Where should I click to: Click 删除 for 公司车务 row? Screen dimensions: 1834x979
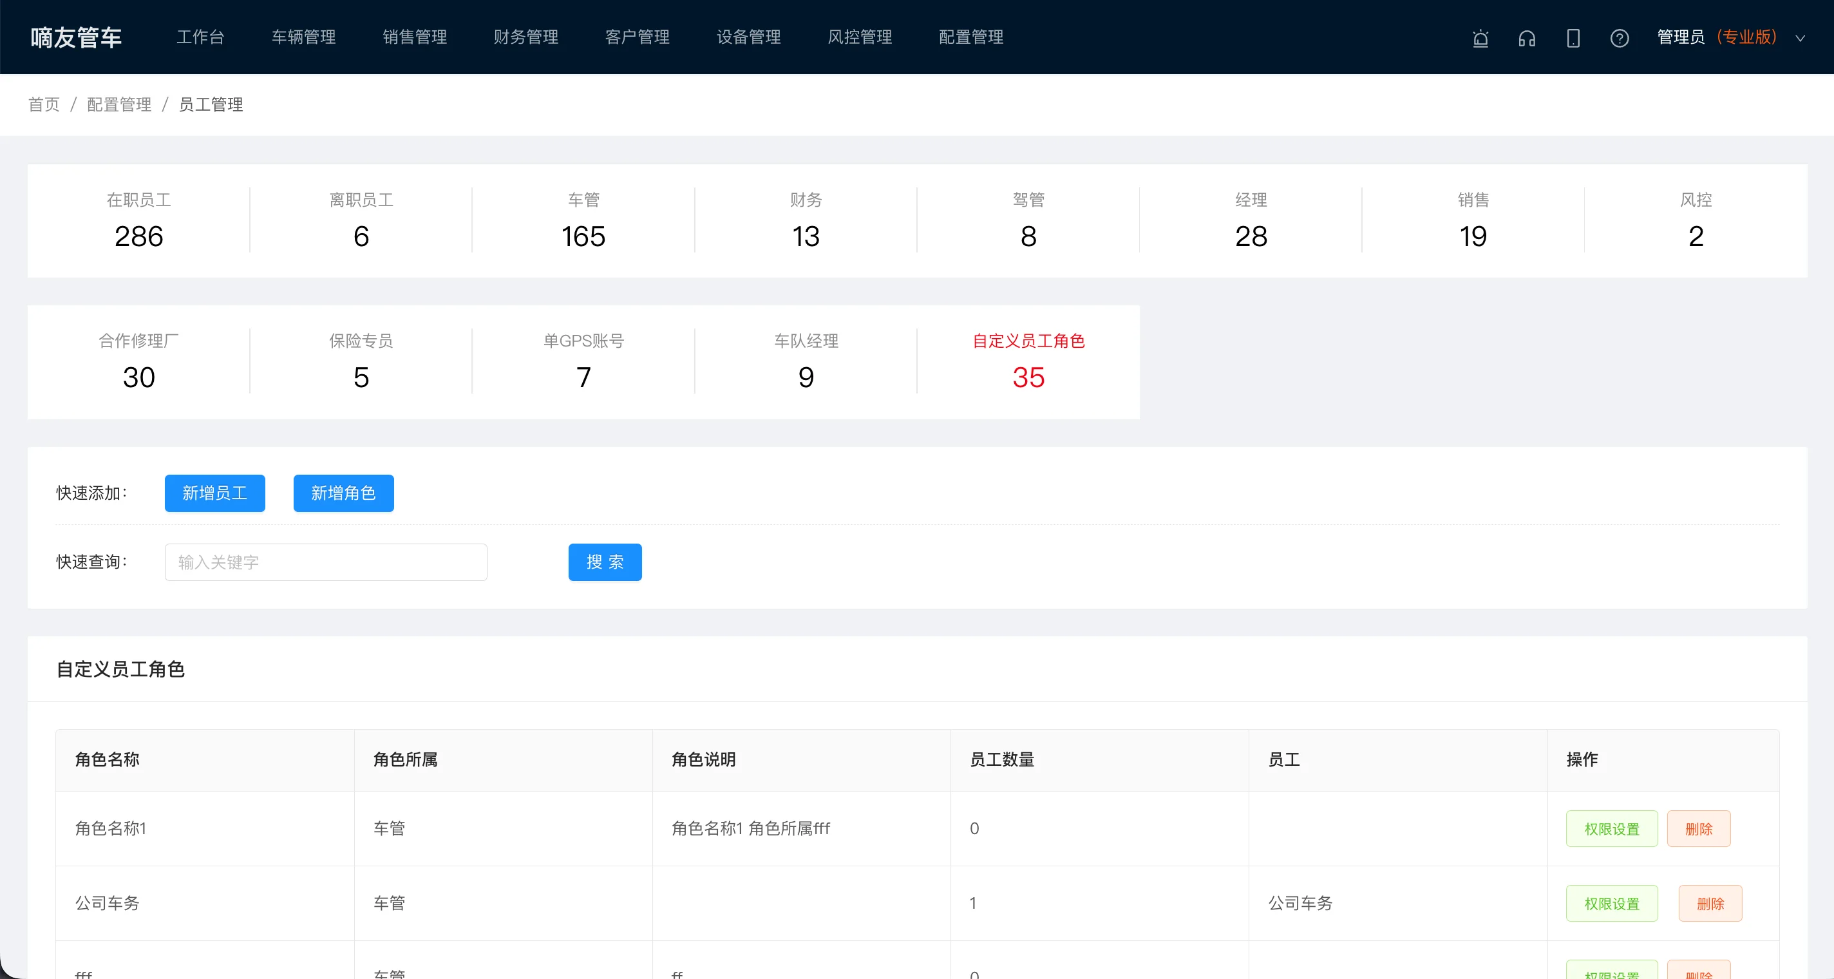click(1710, 904)
